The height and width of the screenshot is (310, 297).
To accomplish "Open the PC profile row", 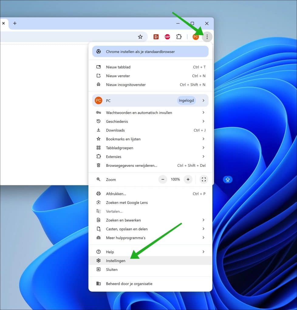I will [x=150, y=101].
